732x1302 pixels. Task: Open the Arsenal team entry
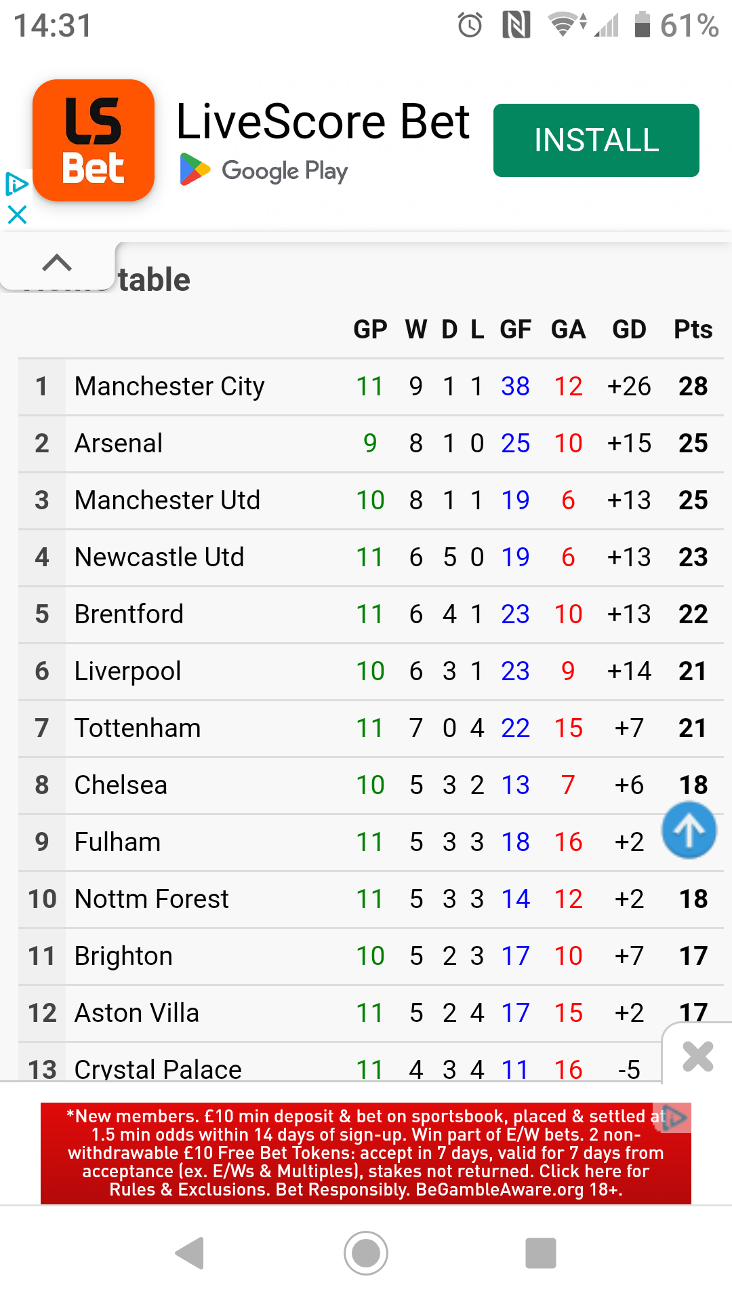pos(119,443)
